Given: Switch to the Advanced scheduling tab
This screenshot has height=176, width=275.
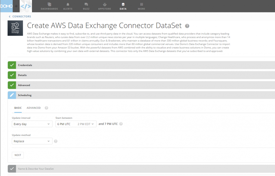Looking at the screenshot, I should (33, 108).
